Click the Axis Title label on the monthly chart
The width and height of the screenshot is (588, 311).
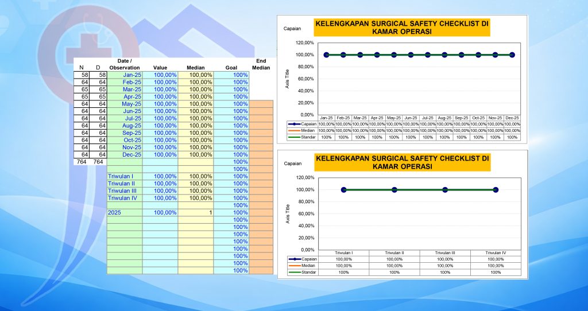pos(287,78)
